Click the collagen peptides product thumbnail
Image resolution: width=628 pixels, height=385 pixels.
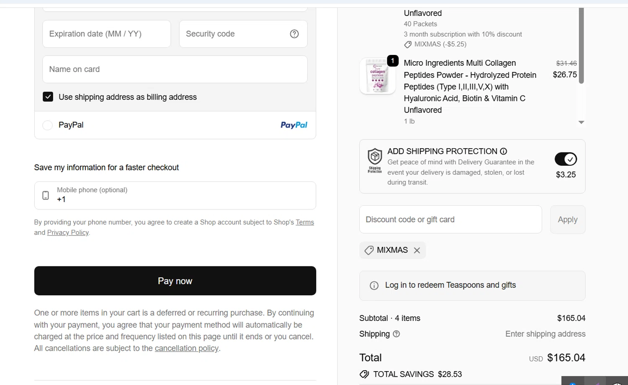[378, 76]
